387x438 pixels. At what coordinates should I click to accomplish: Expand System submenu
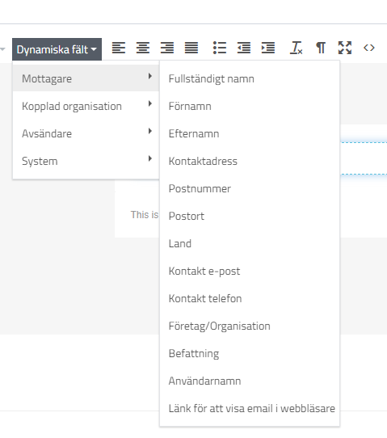pos(86,161)
